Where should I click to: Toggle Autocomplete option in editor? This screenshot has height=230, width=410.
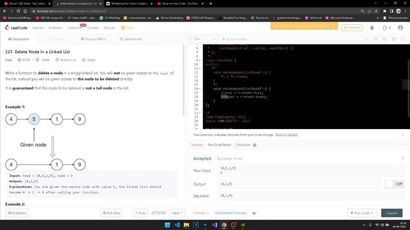pos(234,39)
